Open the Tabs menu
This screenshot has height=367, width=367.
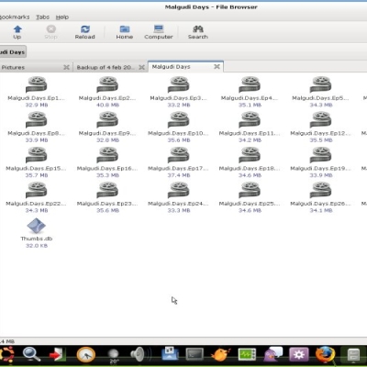(x=42, y=17)
